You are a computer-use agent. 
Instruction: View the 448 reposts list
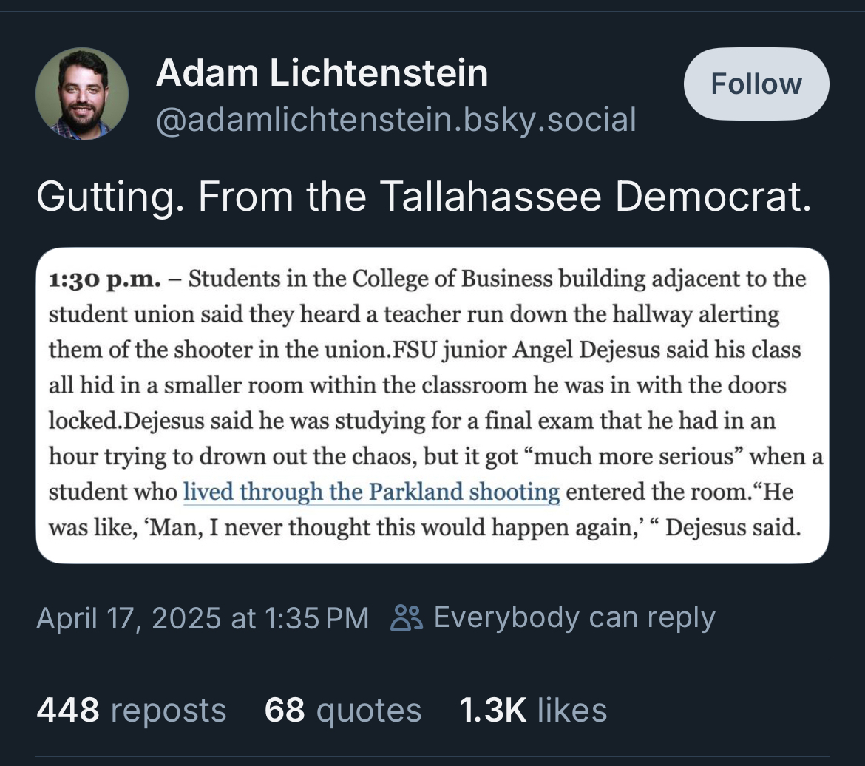click(x=131, y=710)
